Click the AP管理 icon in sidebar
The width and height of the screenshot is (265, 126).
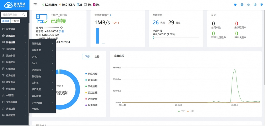tap(3, 95)
